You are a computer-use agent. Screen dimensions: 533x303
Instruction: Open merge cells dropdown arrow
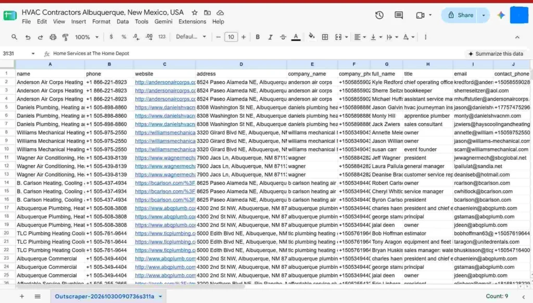346,37
